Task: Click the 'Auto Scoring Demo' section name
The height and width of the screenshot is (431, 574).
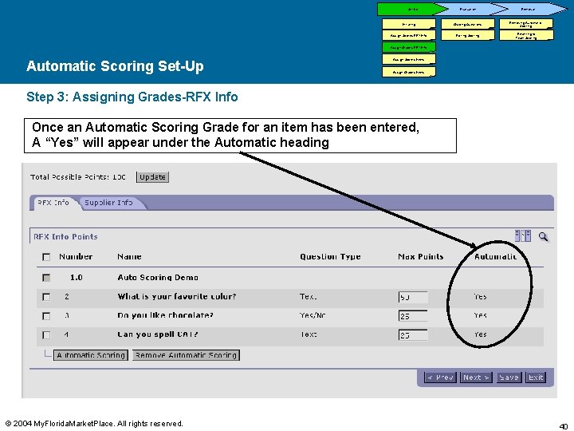Action: (x=158, y=278)
